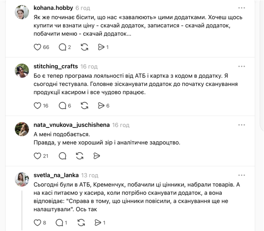Reply to kohana.hobby's comment
The image size is (264, 231).
[x=62, y=47]
